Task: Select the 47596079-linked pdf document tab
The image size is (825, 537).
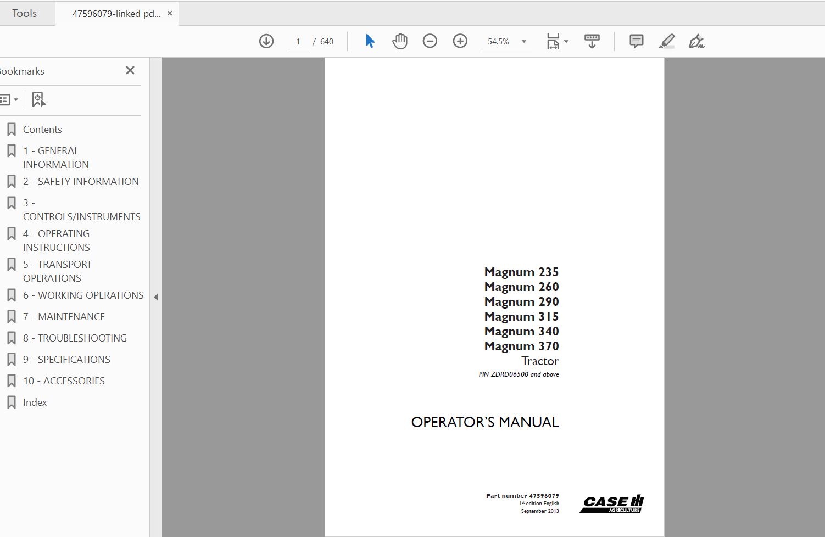Action: tap(116, 14)
